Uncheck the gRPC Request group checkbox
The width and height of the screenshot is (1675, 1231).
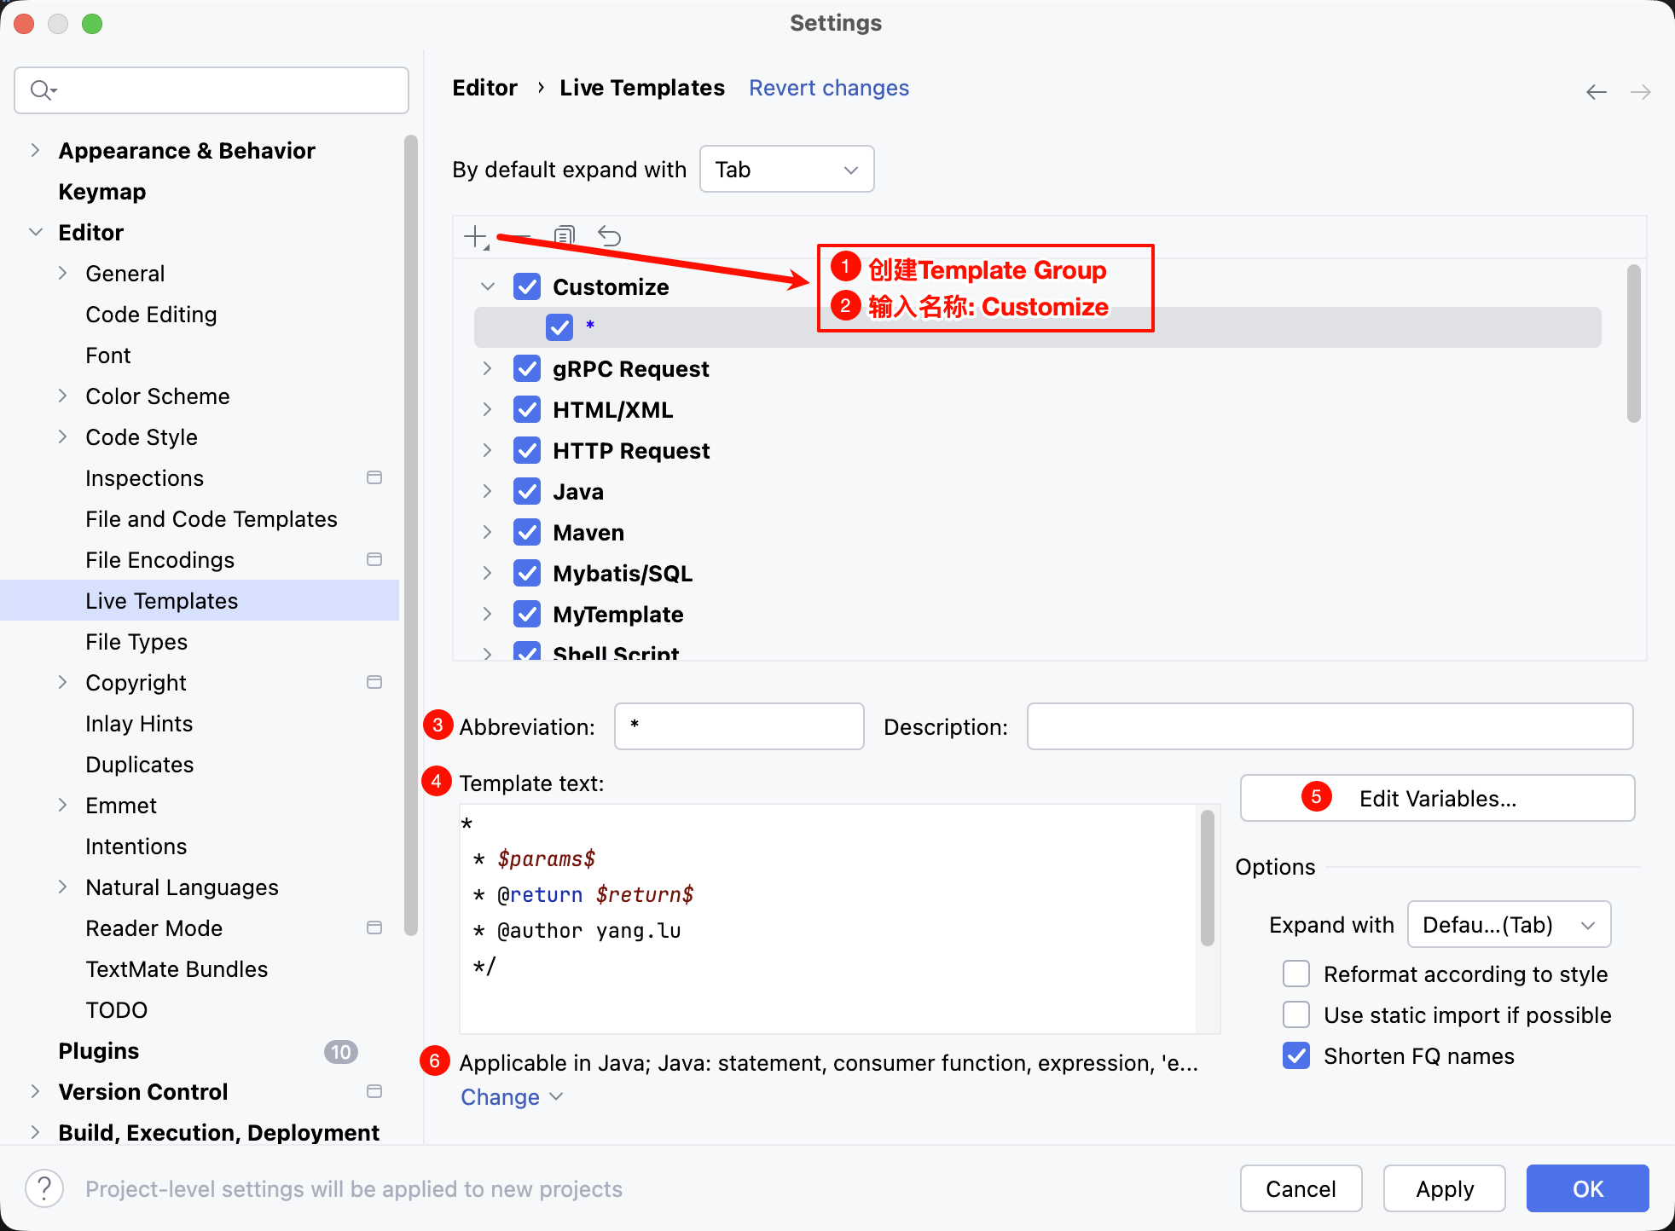click(527, 368)
